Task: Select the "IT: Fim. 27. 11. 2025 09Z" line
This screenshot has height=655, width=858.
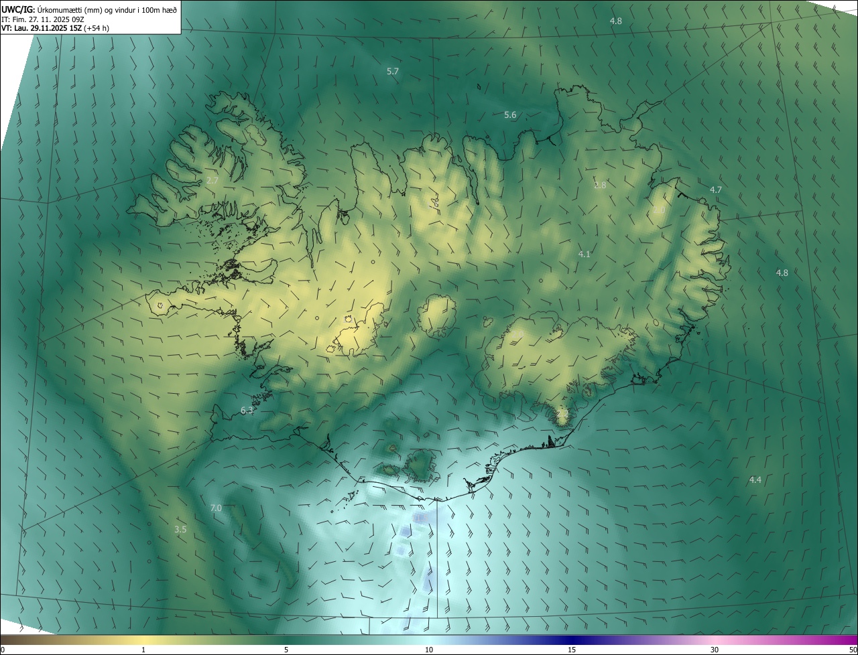Action: coord(42,19)
